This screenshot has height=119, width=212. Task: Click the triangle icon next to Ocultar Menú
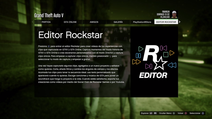click(174, 113)
